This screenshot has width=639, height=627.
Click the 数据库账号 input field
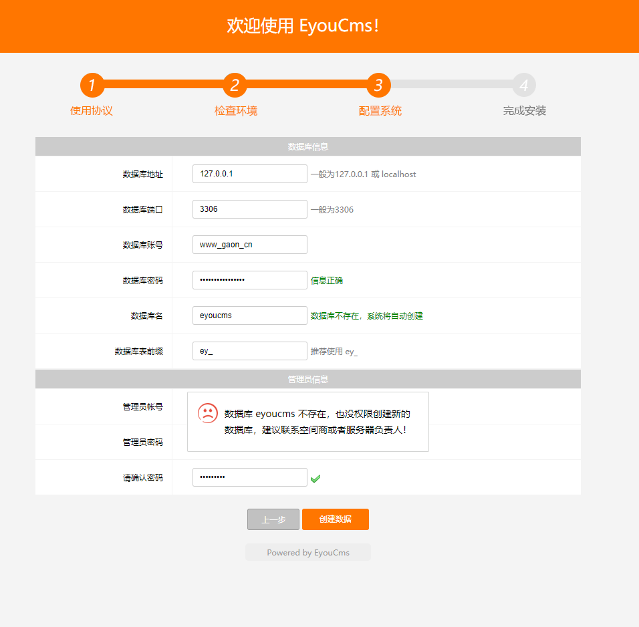[250, 245]
